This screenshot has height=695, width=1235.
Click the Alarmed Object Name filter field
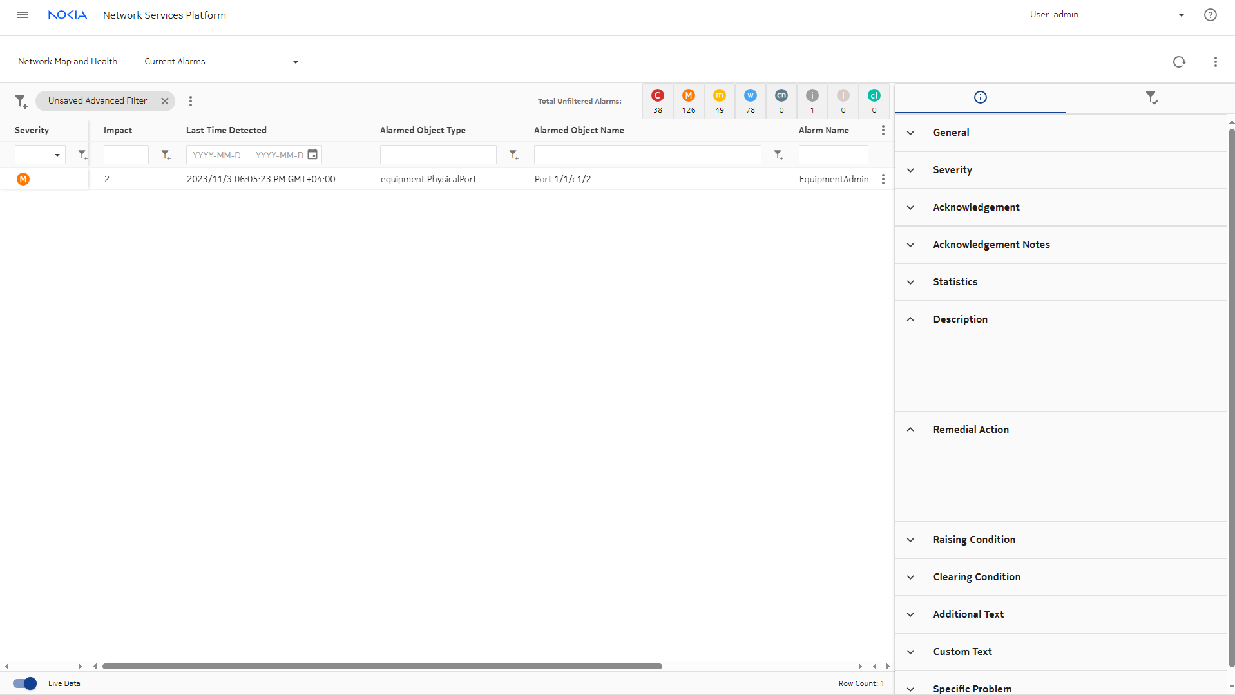point(647,155)
